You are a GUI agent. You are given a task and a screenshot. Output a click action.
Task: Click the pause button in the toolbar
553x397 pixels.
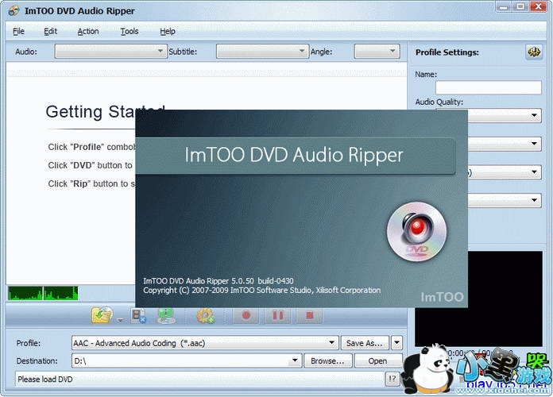tap(278, 315)
